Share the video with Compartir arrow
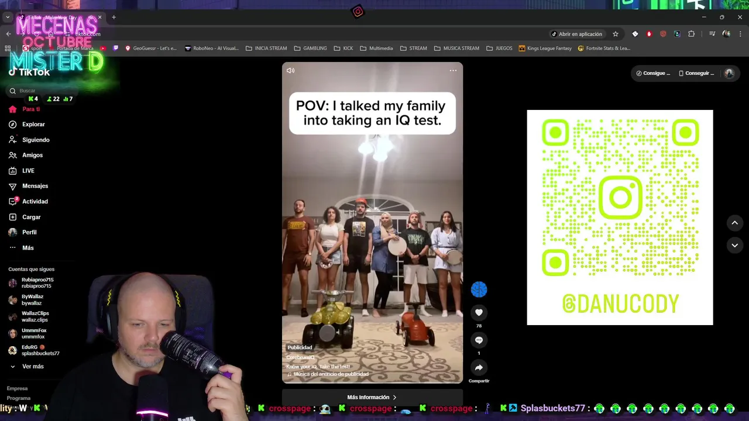 479,367
